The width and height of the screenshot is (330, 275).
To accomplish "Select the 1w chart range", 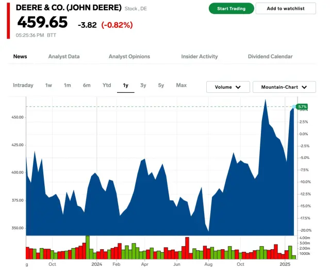I will (x=48, y=86).
